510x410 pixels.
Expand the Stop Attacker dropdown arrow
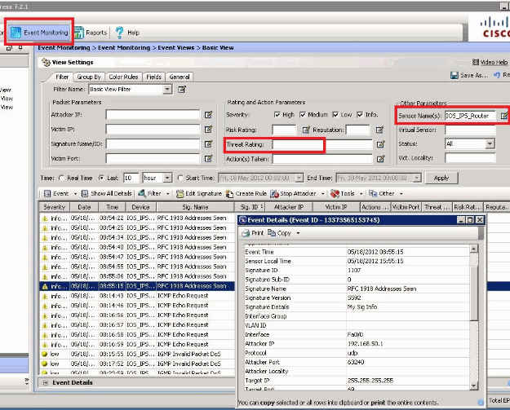322,194
